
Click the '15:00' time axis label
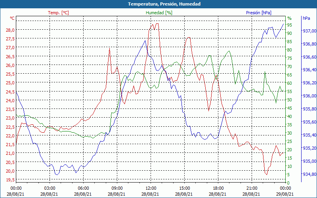click(x=184, y=189)
